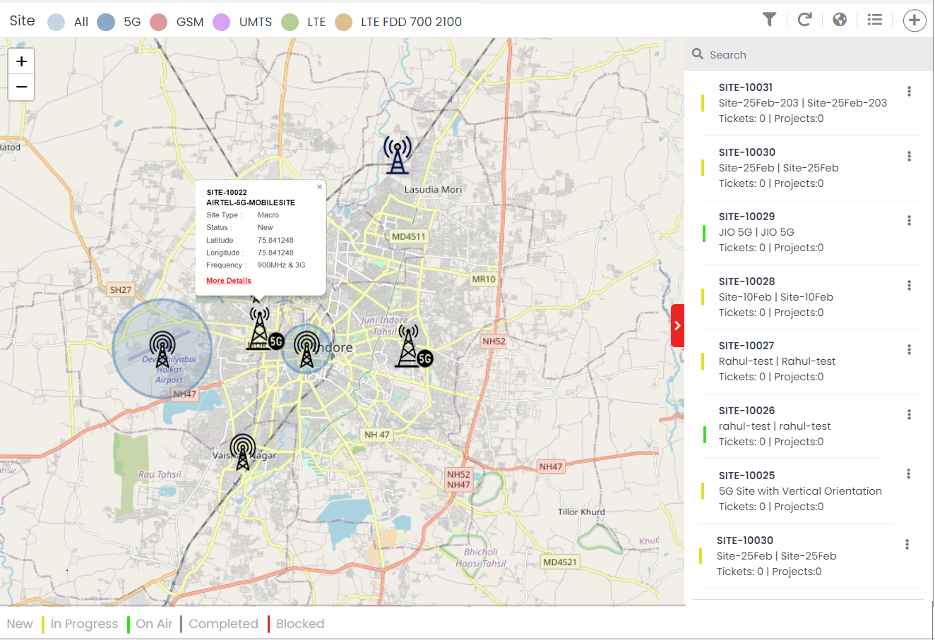Open the list view icon
The height and width of the screenshot is (640, 935).
[874, 20]
